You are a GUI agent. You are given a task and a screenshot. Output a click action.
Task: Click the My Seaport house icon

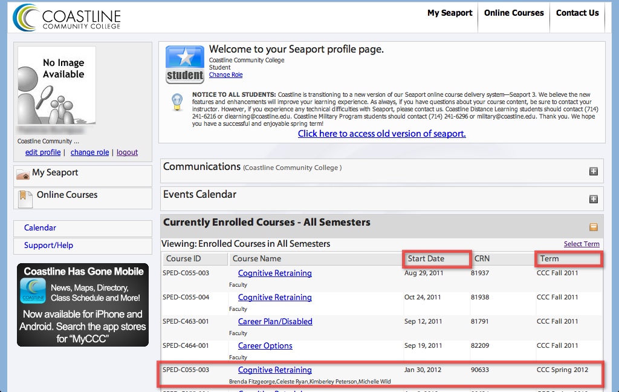(x=23, y=174)
